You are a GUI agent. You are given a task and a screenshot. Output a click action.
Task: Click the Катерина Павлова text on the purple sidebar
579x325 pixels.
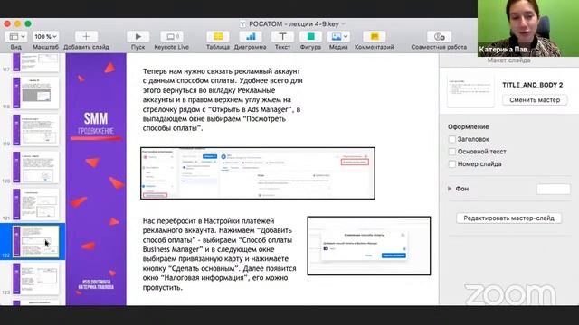coord(96,287)
